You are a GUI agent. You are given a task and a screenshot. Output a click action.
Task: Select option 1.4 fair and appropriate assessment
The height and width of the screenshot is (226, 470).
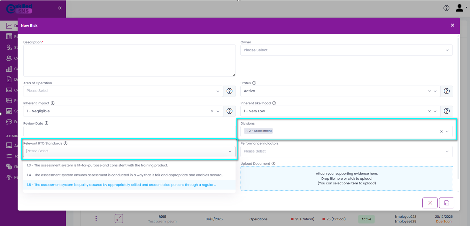tap(125, 175)
